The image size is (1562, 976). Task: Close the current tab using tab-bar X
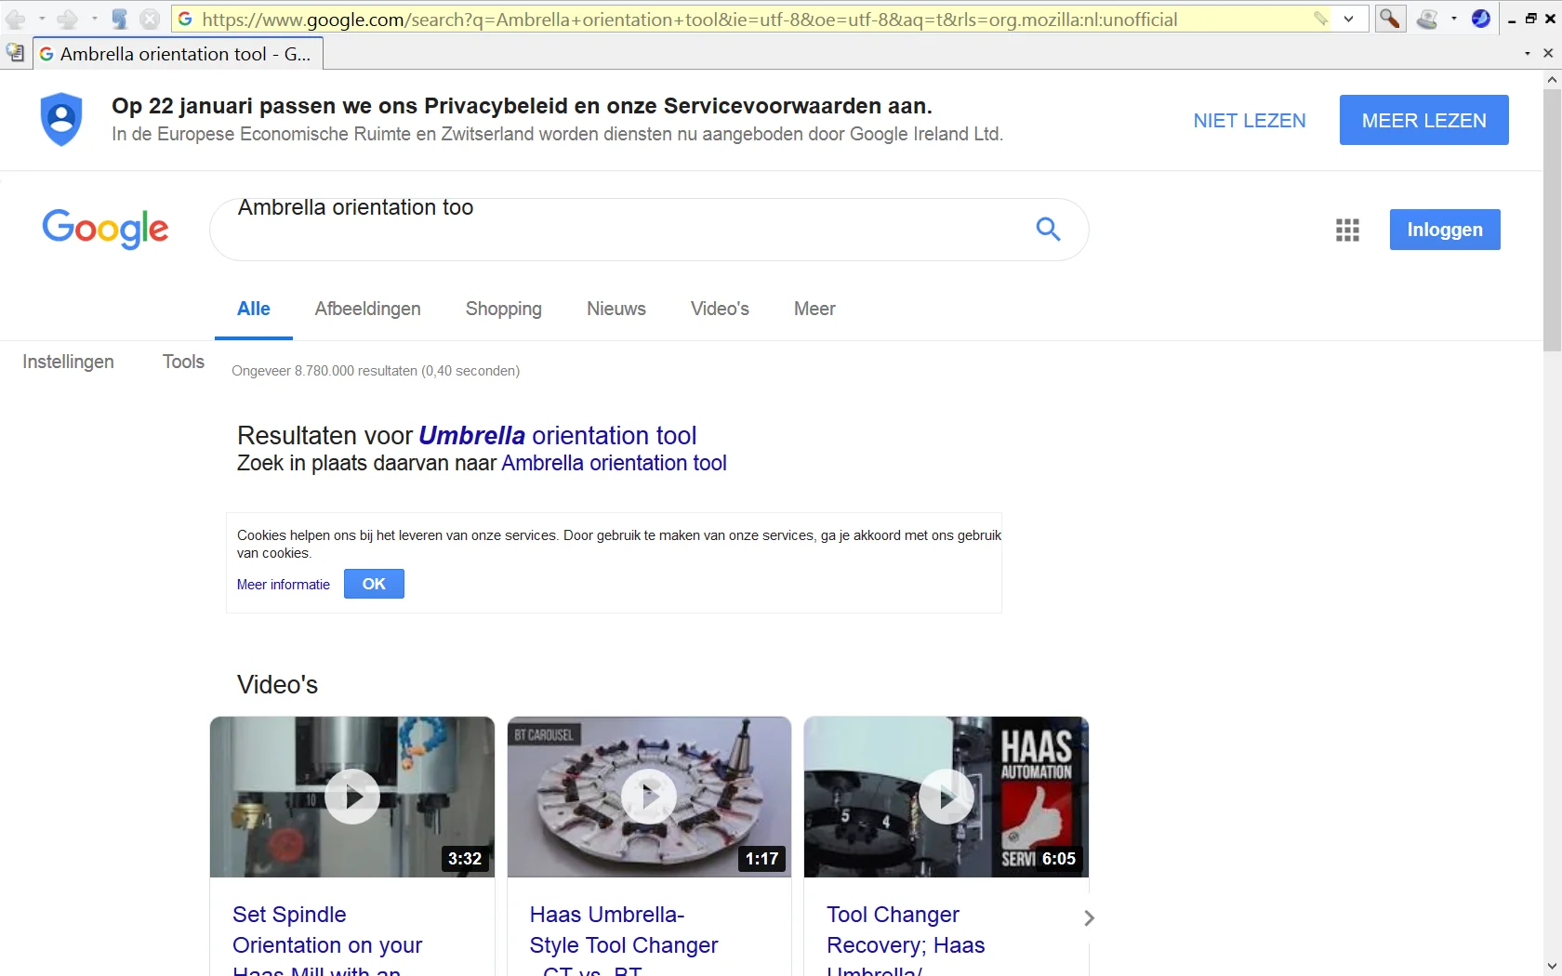coord(1548,54)
